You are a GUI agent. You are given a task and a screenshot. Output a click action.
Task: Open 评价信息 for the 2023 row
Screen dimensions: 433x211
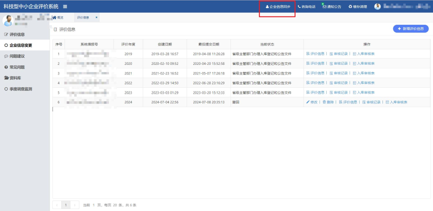tap(316, 92)
